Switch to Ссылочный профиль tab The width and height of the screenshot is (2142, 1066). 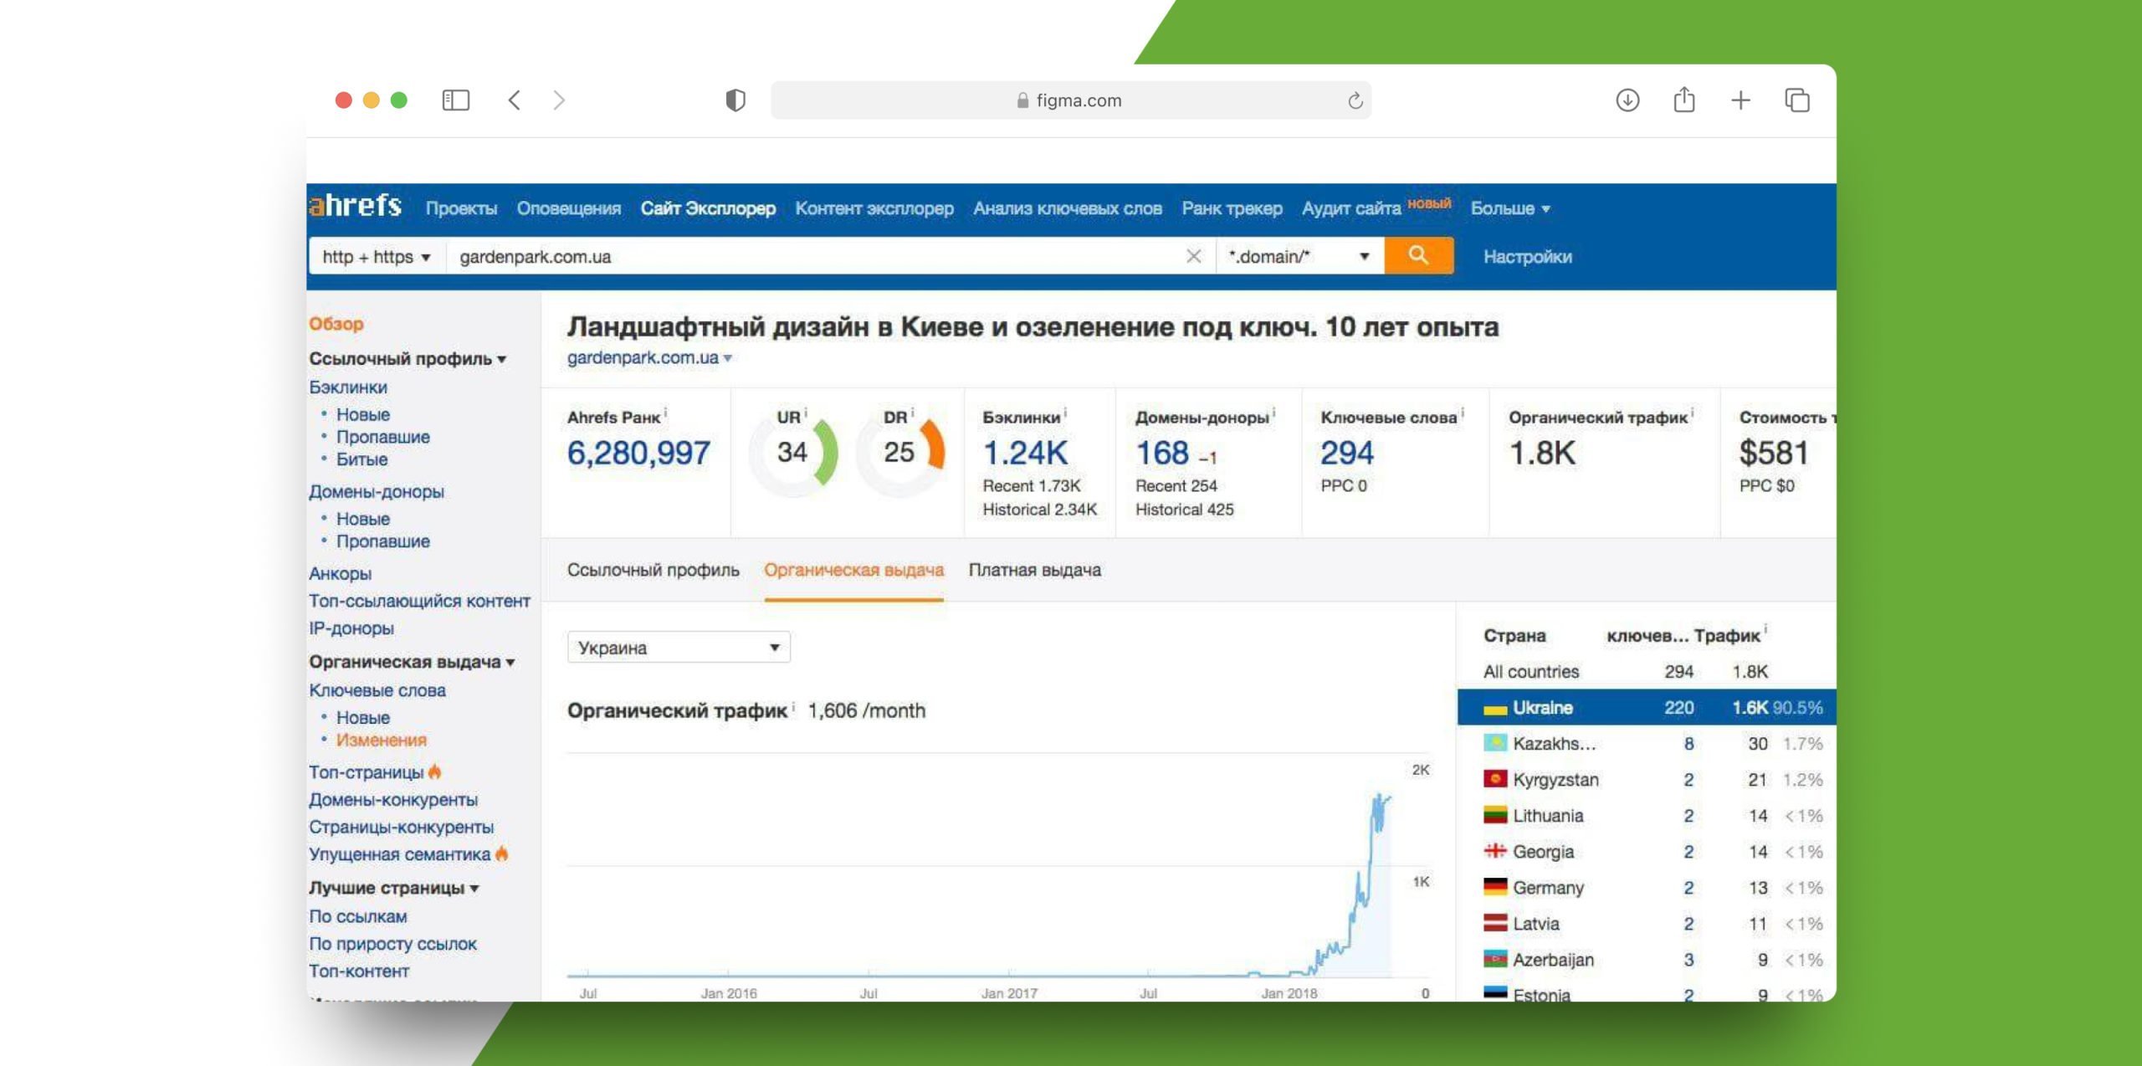(x=653, y=570)
